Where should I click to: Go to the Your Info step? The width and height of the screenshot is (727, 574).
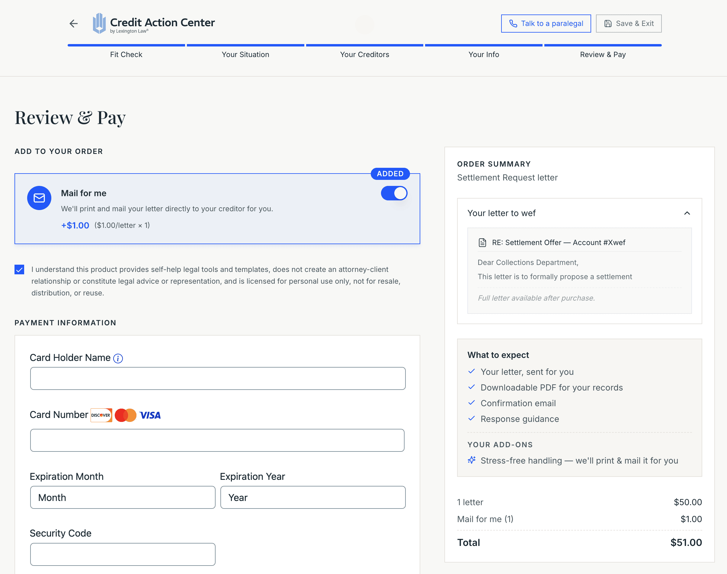pos(483,54)
